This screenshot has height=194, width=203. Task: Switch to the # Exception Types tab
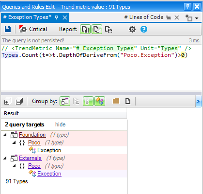coord(28,17)
